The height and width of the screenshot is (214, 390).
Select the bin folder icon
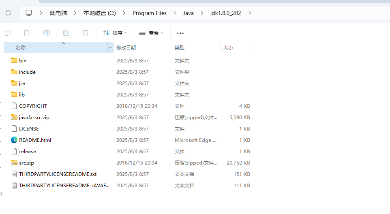coord(14,60)
